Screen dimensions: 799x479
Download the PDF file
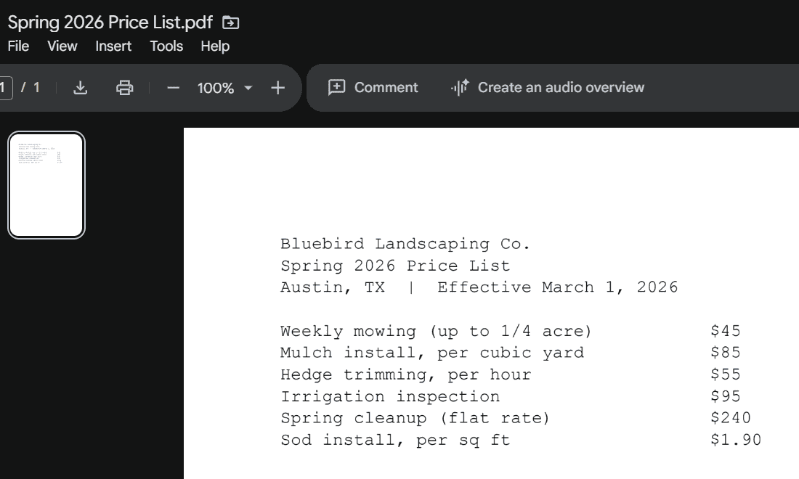tap(81, 88)
